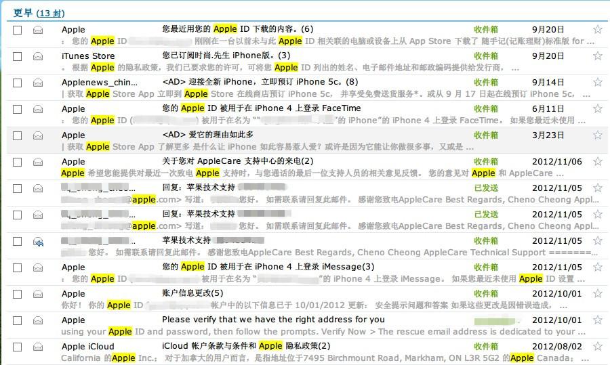Click the date 2012/11/06
This screenshot has height=365, width=610.
point(557,162)
